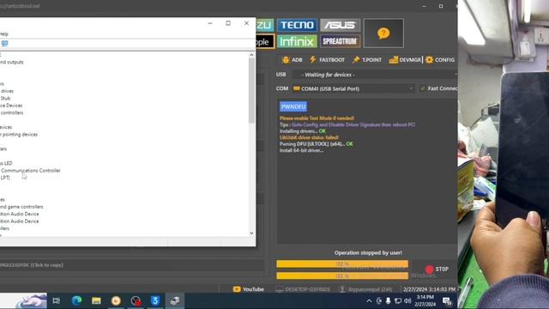Select the 'nd outputs' tree entry

click(12, 63)
